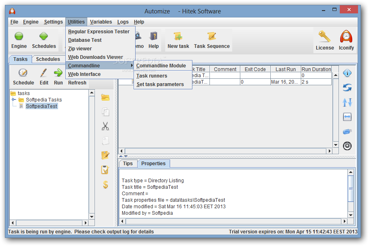This screenshot has width=369, height=246.
Task: Click the blue circular refresh arrows icon
Action: click(x=347, y=88)
